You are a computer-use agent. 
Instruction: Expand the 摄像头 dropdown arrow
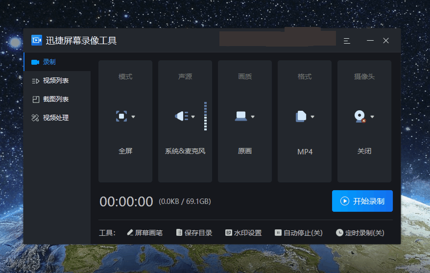[x=372, y=117]
